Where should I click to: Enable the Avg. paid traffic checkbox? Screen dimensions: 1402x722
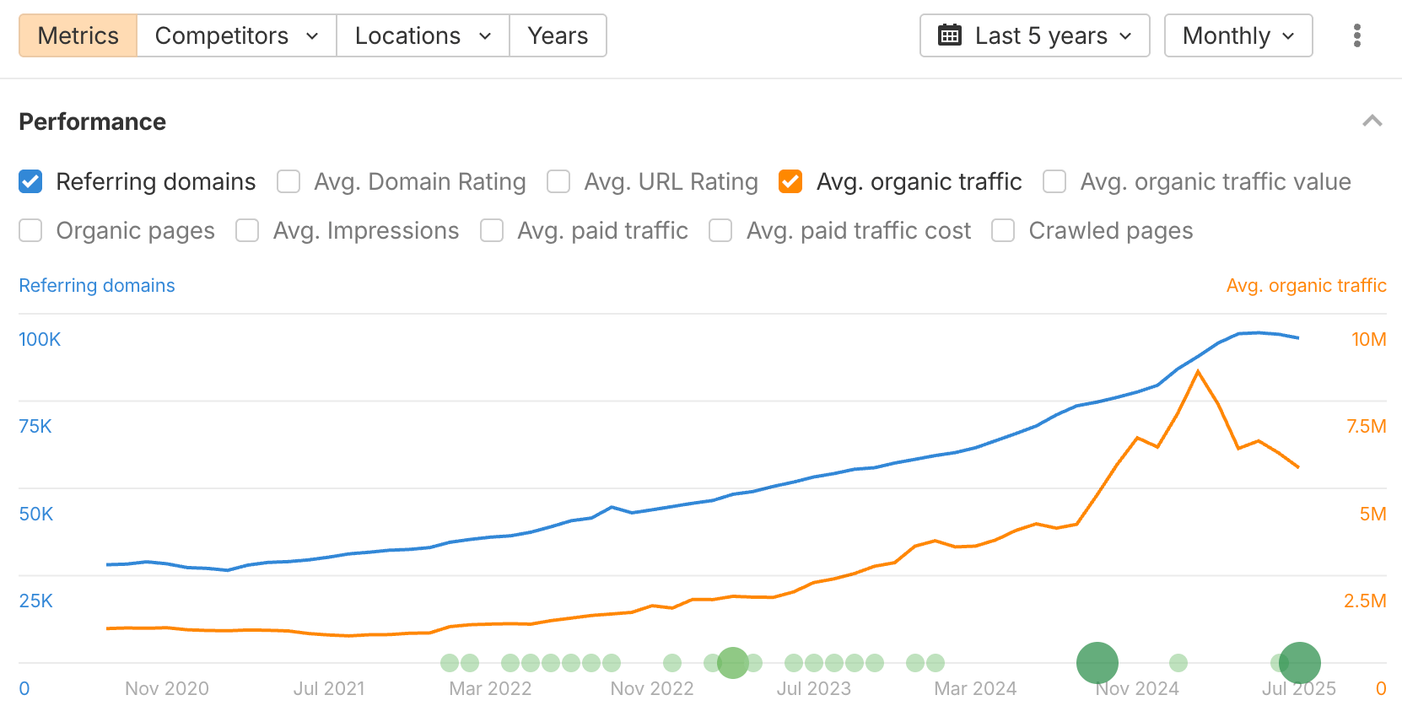point(492,230)
